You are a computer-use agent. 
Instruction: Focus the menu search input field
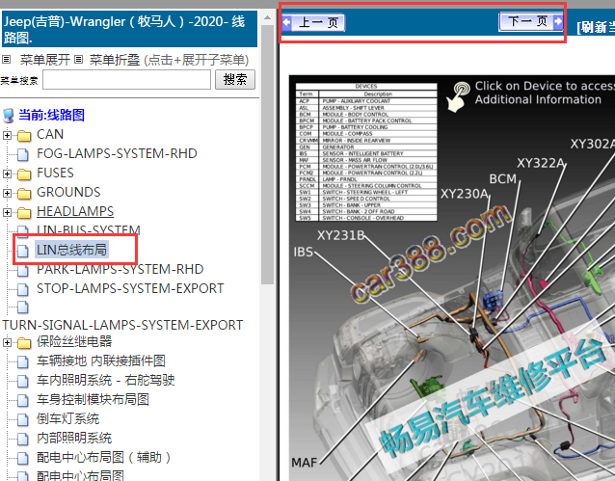pyautogui.click(x=126, y=80)
